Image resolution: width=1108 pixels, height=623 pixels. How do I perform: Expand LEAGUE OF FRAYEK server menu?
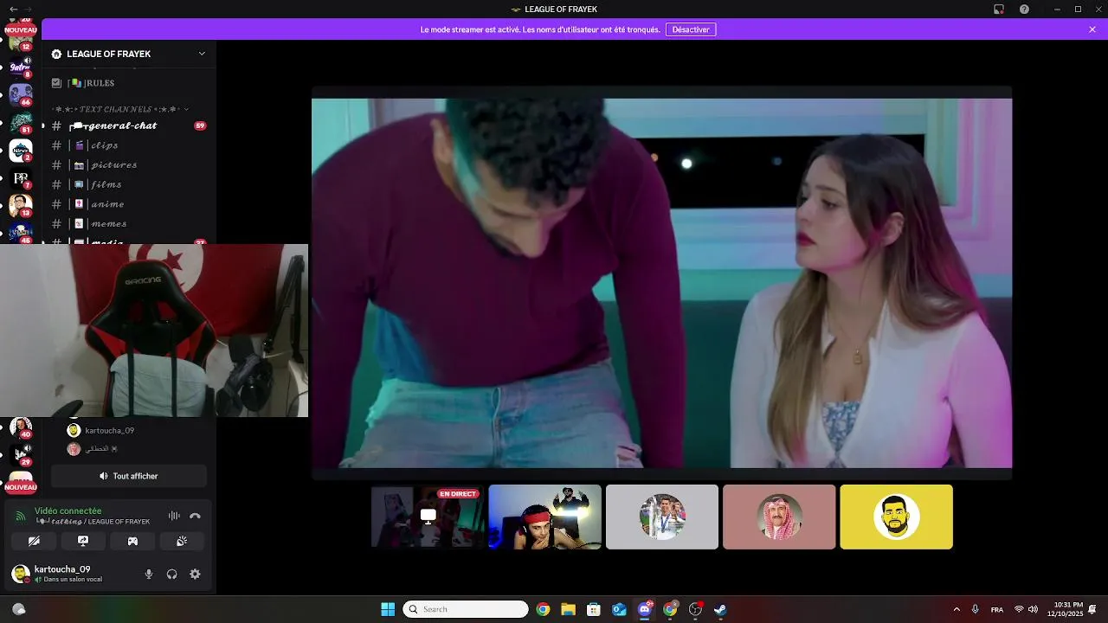coord(129,54)
